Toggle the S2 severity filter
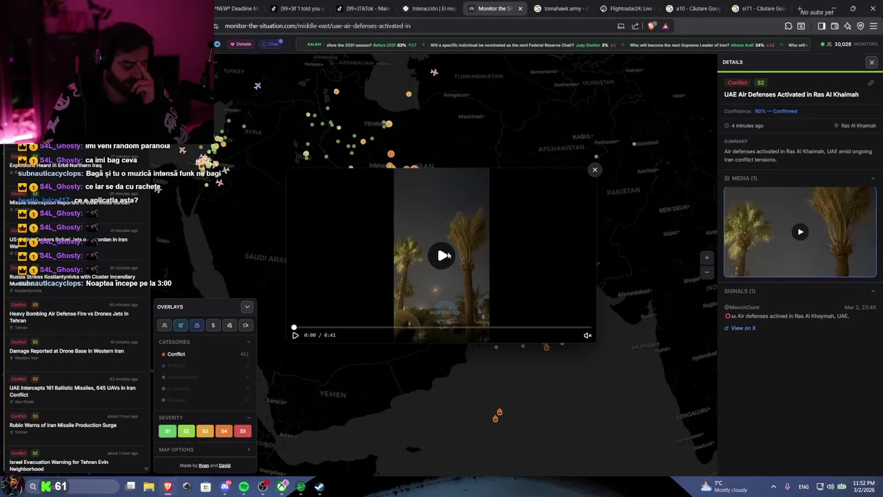Screen dimensions: 883x497 [186, 431]
